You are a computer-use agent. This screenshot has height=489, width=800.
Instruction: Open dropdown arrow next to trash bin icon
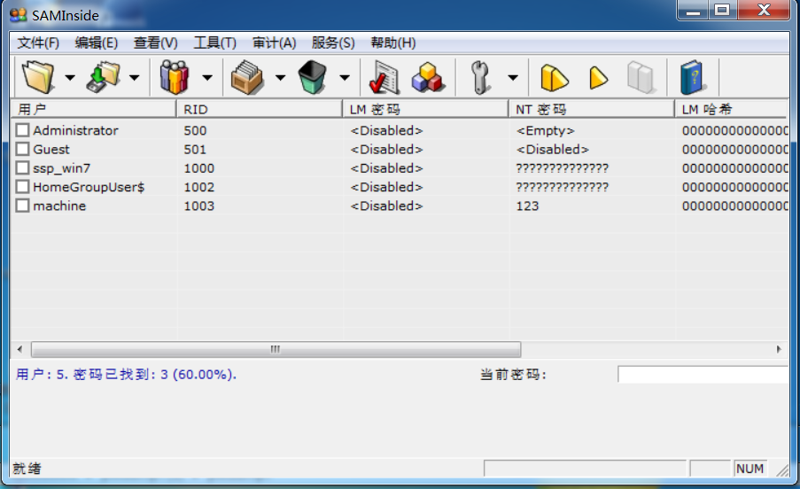click(345, 77)
